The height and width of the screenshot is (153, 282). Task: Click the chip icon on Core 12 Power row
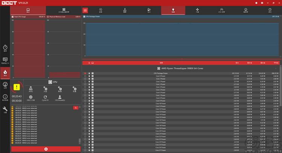(x=92, y=109)
